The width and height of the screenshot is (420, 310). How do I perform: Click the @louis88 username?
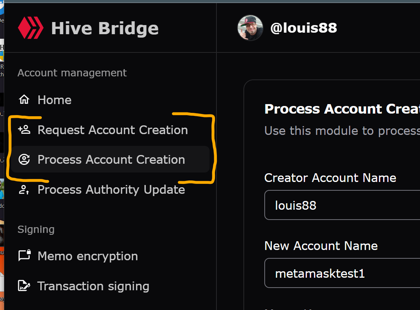[x=303, y=28]
